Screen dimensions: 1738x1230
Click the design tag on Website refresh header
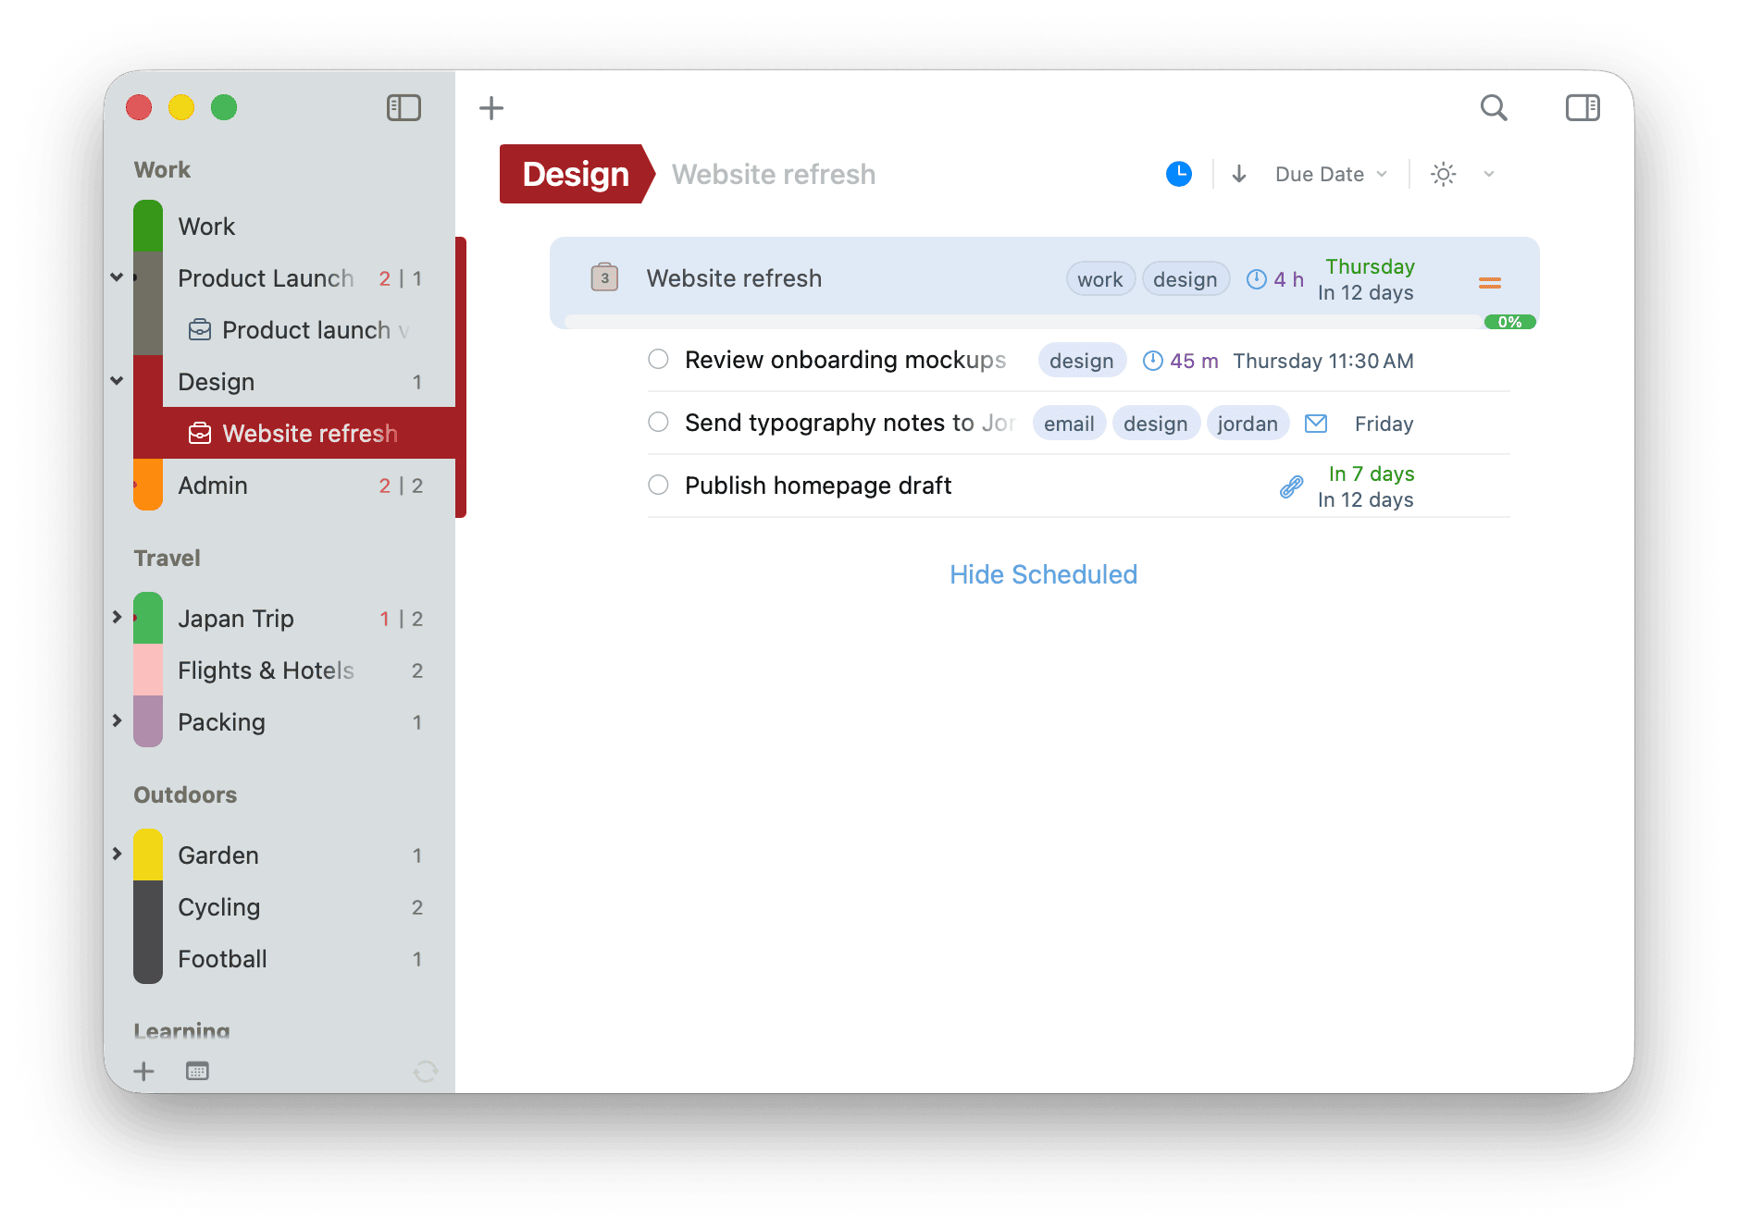click(x=1186, y=279)
